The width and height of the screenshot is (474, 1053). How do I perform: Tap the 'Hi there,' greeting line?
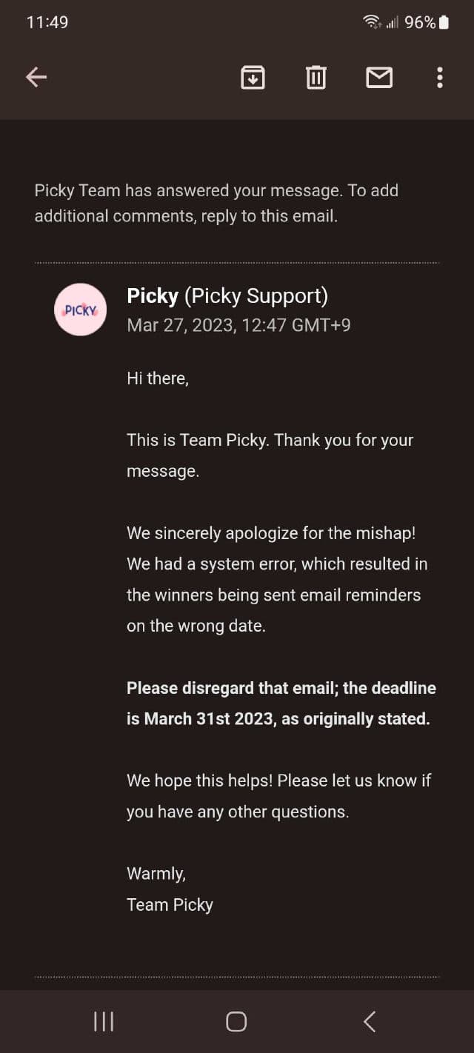[x=158, y=378]
